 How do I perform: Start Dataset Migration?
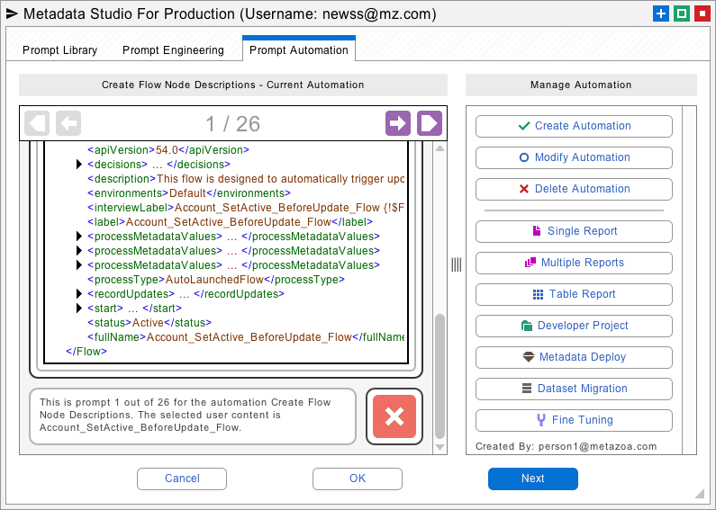click(x=574, y=389)
